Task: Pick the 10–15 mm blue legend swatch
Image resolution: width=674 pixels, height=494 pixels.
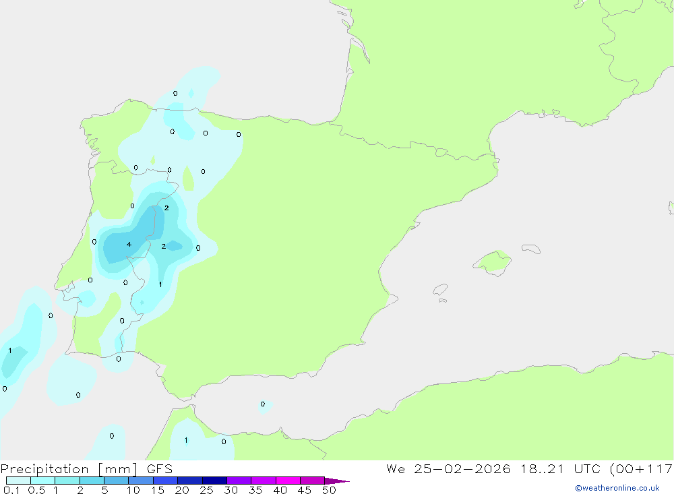Action: (x=141, y=481)
